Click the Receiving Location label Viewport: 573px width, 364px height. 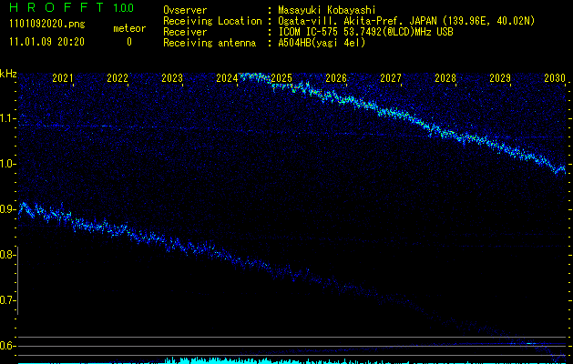coord(212,21)
